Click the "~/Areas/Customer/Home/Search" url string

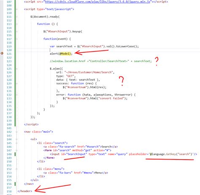tap(89, 72)
